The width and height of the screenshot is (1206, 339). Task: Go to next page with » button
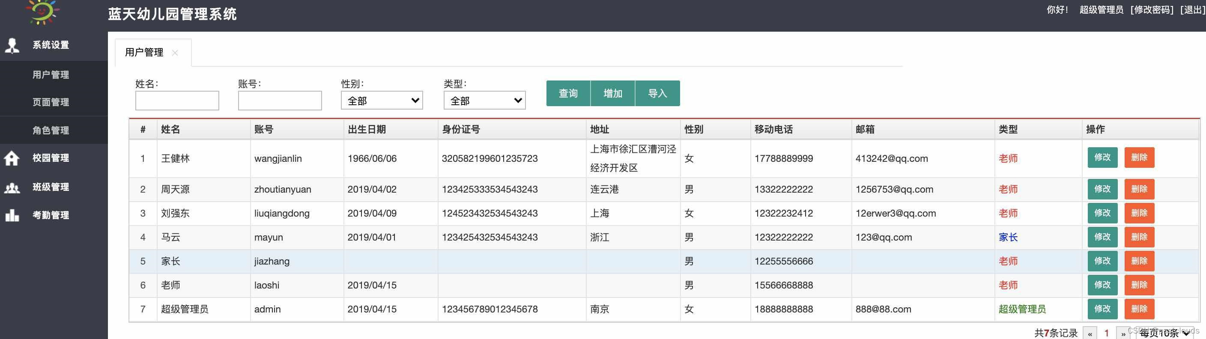[1123, 333]
